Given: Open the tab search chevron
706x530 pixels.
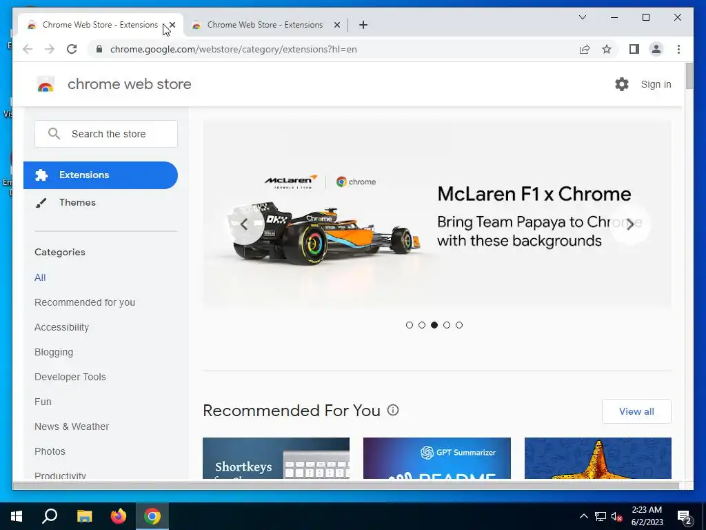Looking at the screenshot, I should click(583, 17).
